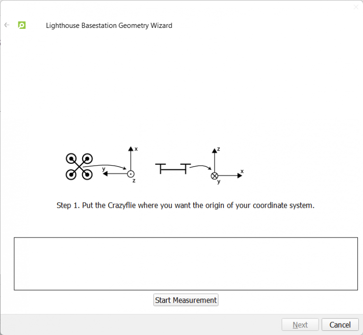Click the back arrow in the wizard header
363x335 pixels.
click(x=7, y=25)
